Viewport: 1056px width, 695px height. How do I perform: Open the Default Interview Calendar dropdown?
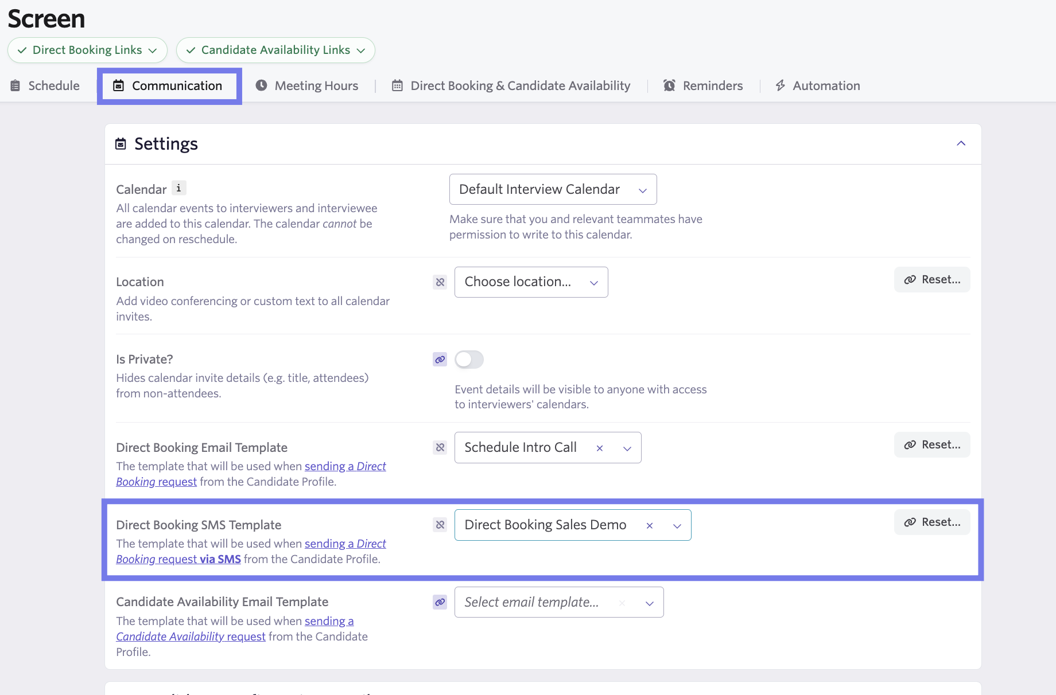[553, 189]
